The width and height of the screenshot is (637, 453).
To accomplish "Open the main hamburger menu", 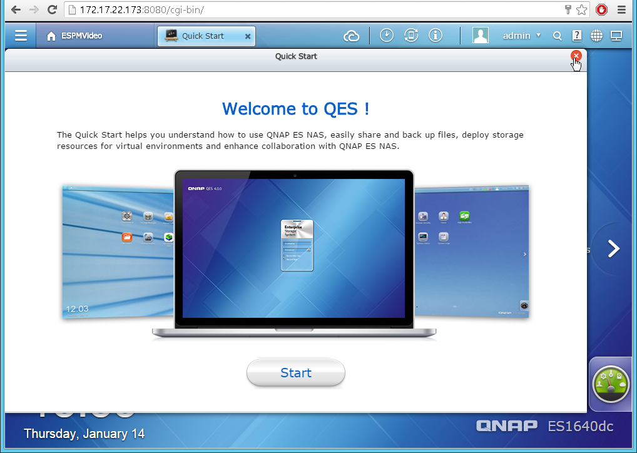I will pos(21,36).
